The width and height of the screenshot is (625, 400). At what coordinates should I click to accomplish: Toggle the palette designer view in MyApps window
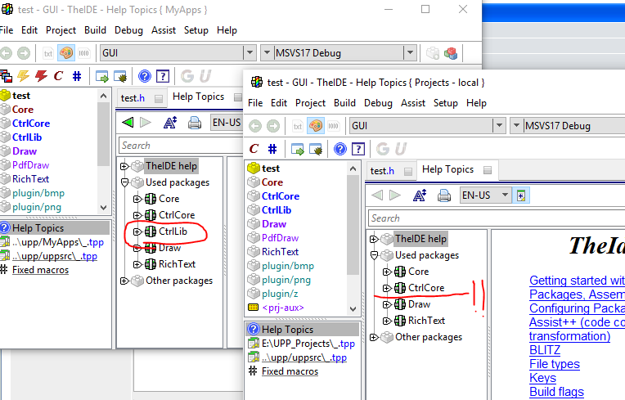pos(66,53)
